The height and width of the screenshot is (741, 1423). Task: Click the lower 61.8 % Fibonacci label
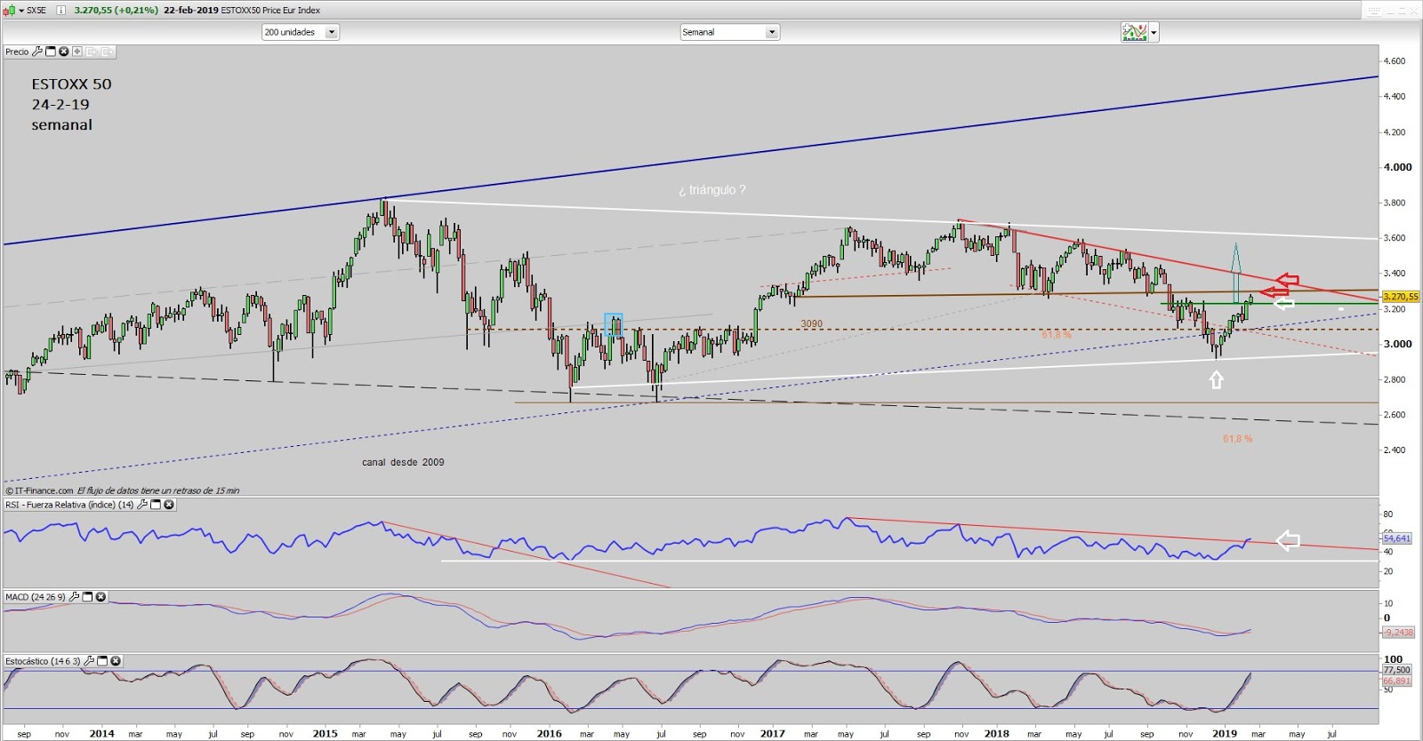pos(1237,439)
